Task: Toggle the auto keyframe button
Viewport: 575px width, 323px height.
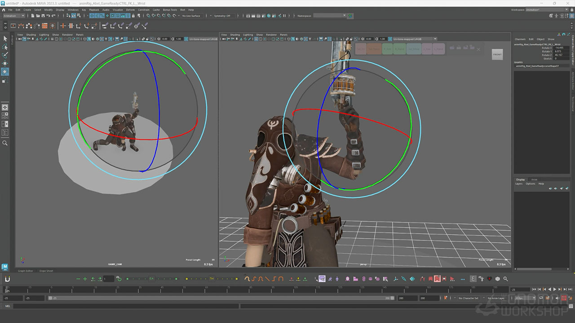Action: click(x=564, y=298)
